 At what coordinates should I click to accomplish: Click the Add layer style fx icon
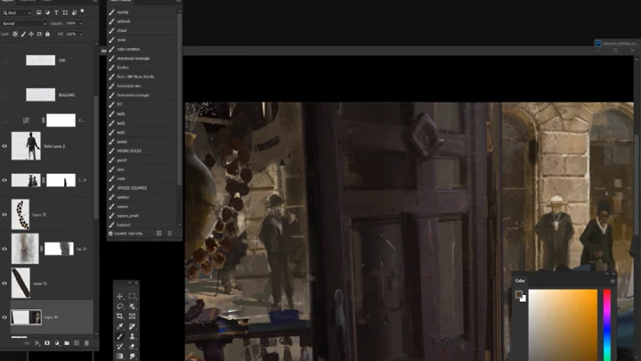pos(37,343)
